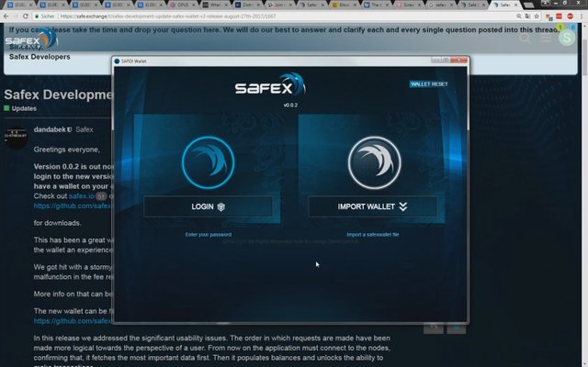Click the 'Import a safewallet file' text
Viewport: 588px width, 367px height.
(x=372, y=235)
